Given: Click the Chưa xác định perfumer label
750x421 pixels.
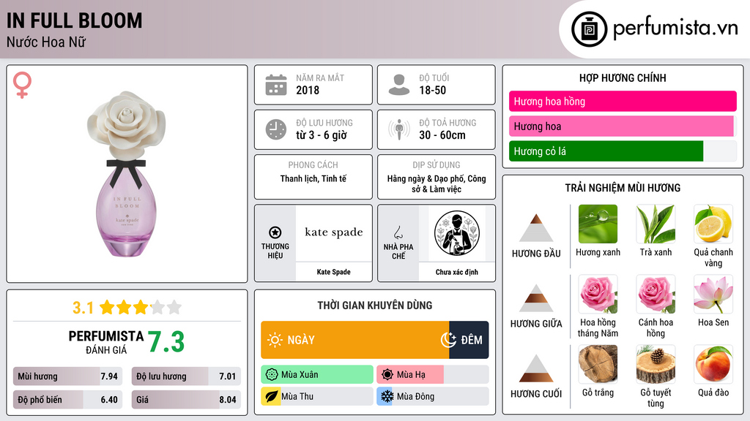Looking at the screenshot, I should click(456, 272).
